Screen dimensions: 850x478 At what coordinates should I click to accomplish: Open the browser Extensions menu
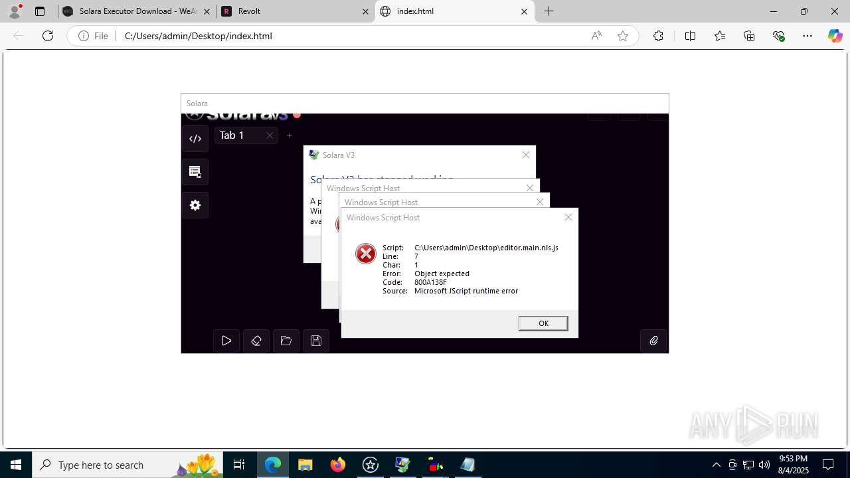point(658,36)
